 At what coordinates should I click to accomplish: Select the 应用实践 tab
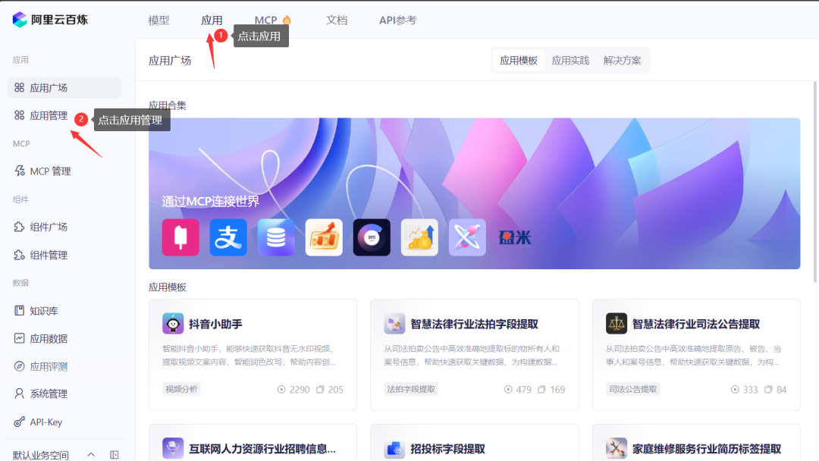pos(570,61)
